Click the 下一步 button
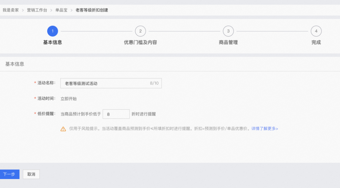Screen dimensions: 340x188 10,174
